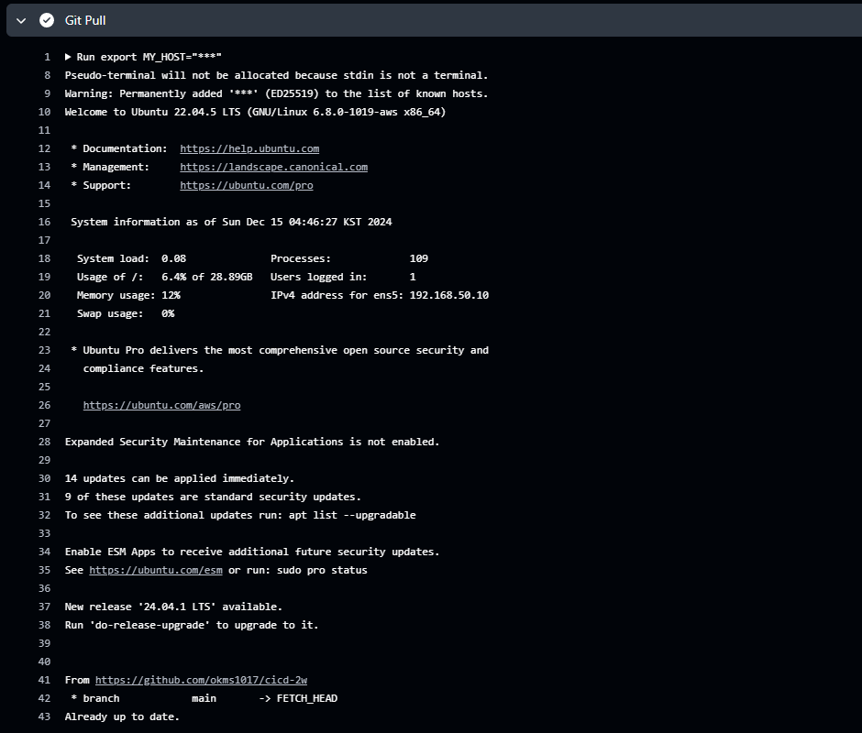862x733 pixels.
Task: Open the github.com/okms1017/cicd-2w link
Action: pyautogui.click(x=201, y=680)
